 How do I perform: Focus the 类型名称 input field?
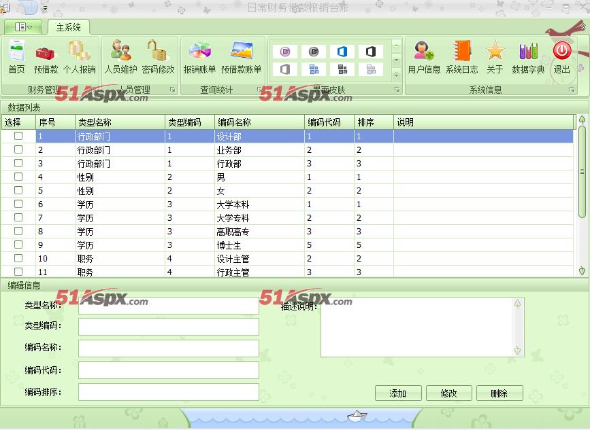[x=169, y=305]
